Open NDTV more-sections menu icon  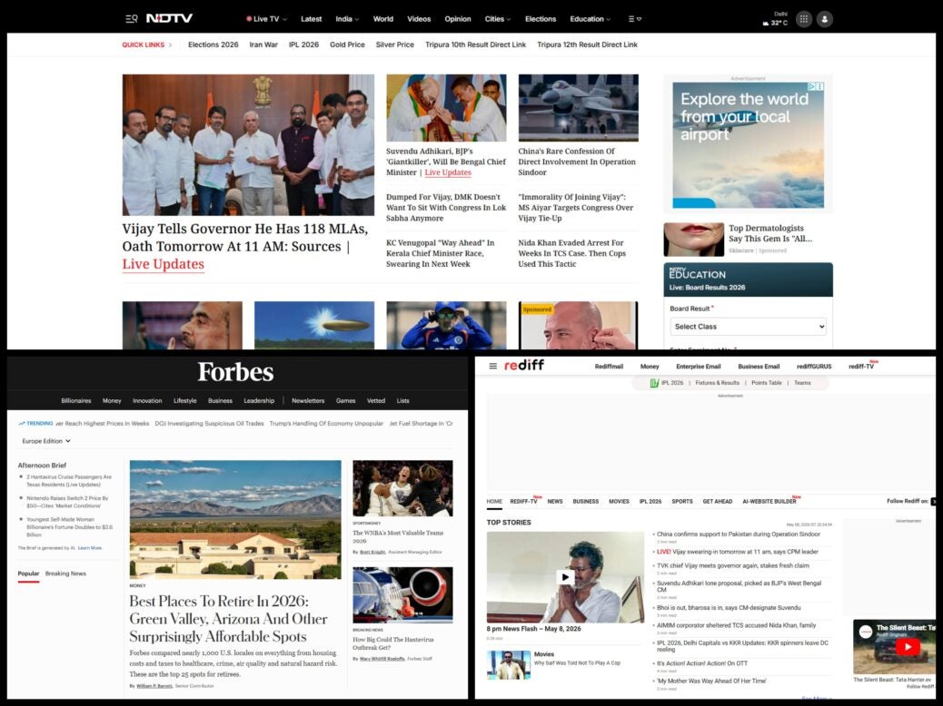[x=634, y=19]
